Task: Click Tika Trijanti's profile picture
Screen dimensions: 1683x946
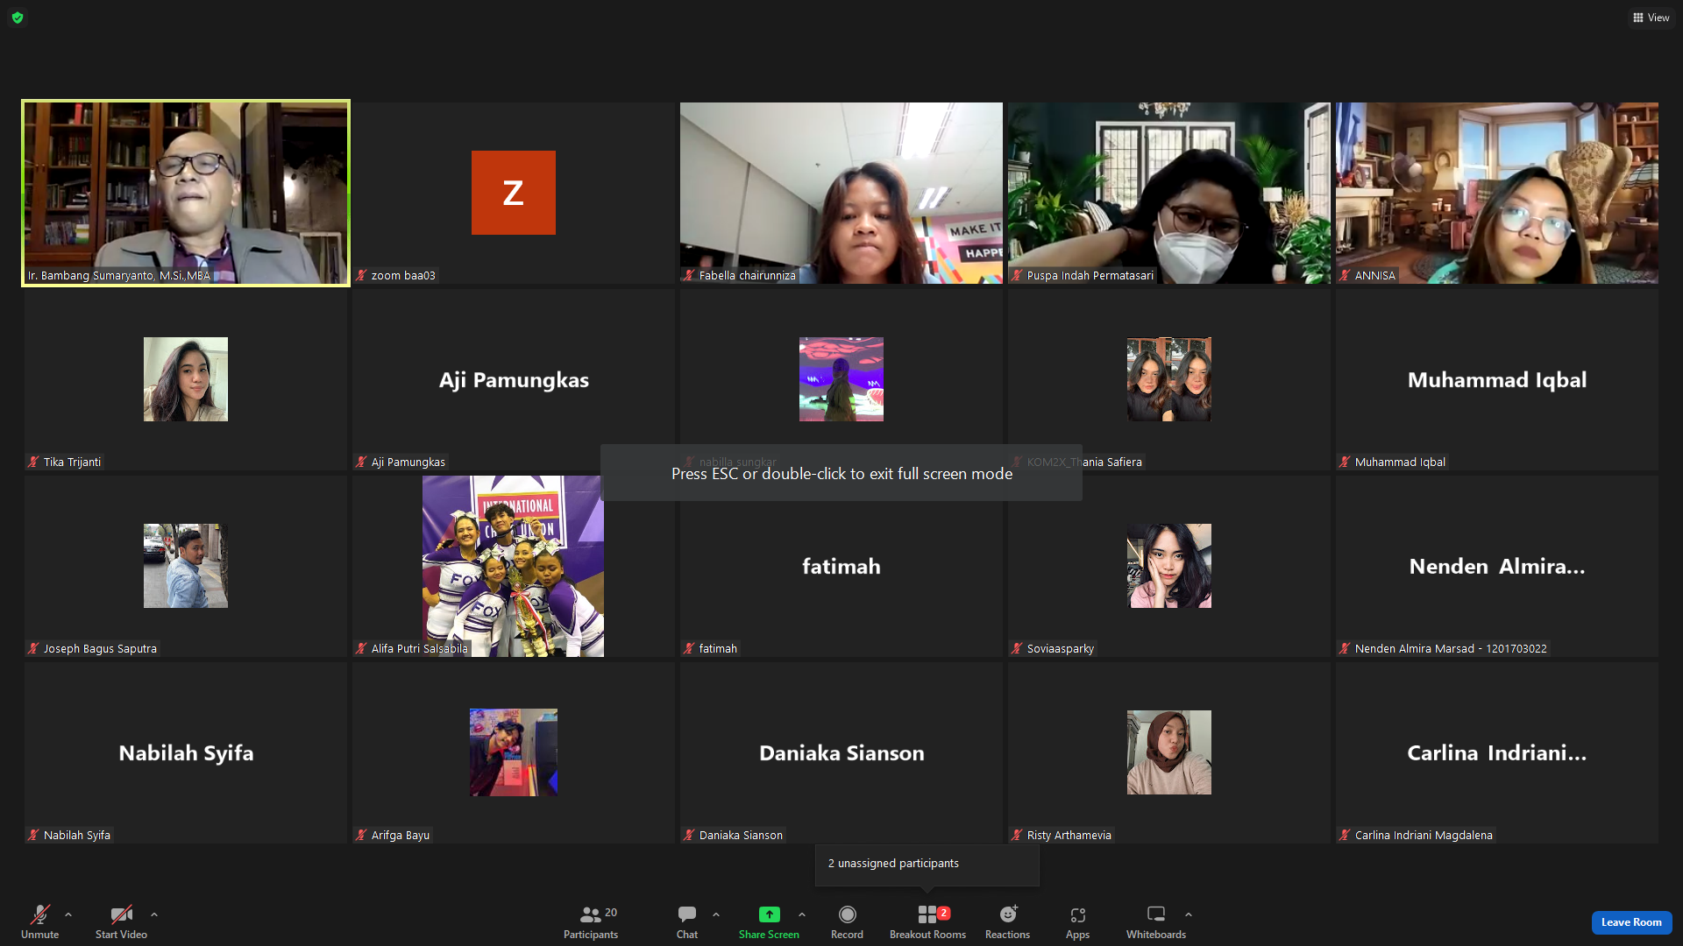Action: (x=186, y=379)
